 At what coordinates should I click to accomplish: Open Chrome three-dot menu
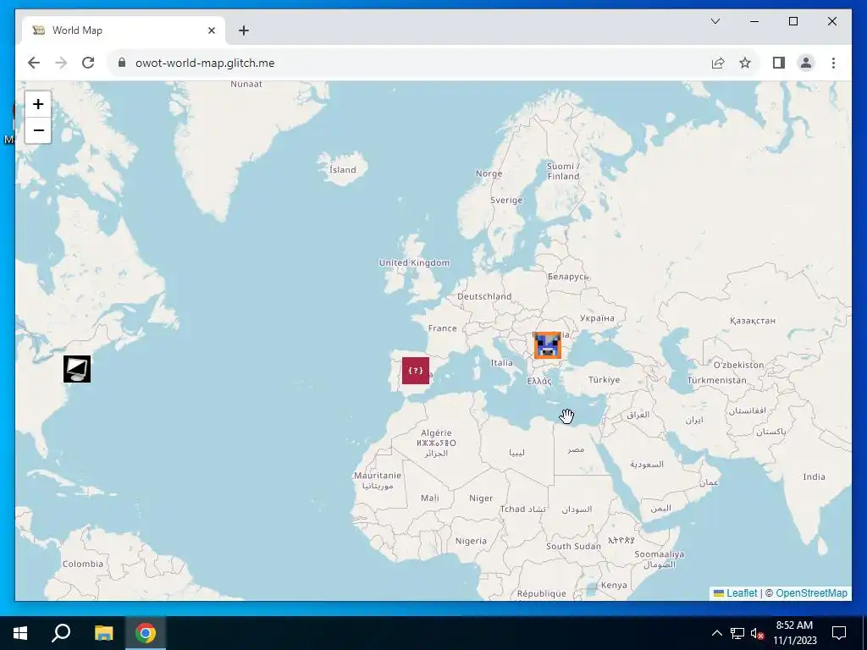tap(833, 63)
